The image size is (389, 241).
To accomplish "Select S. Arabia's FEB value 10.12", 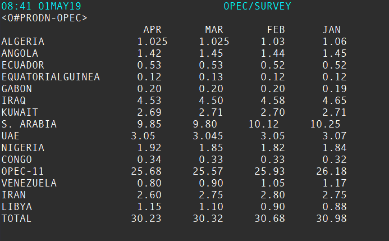I will (x=264, y=124).
